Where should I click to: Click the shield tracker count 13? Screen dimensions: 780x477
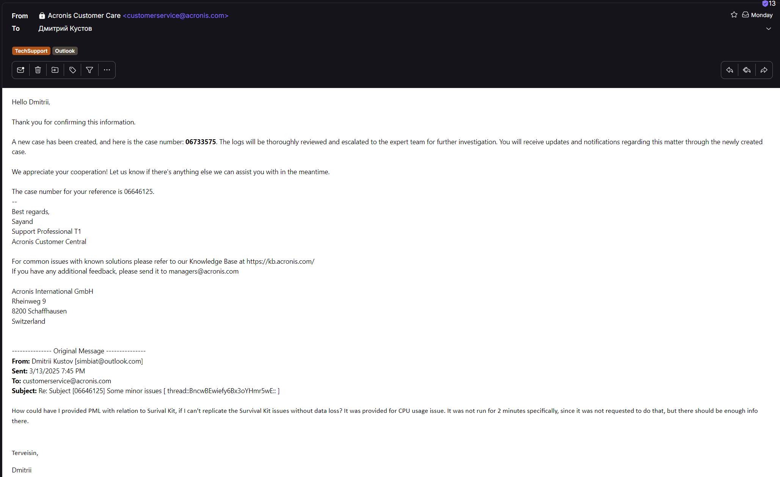click(769, 3)
